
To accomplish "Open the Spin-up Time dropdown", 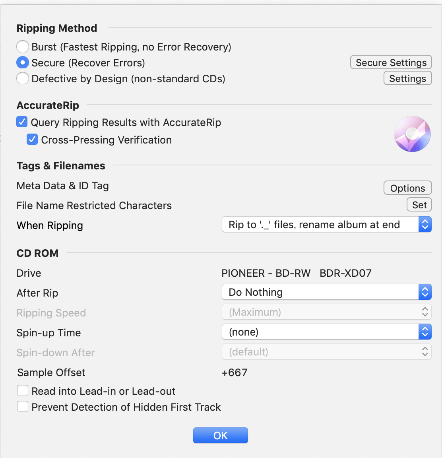I will click(x=327, y=332).
